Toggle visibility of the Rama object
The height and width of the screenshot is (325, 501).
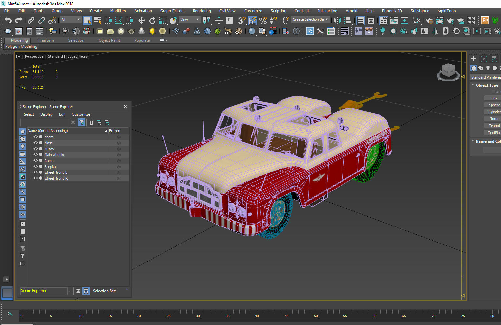(x=36, y=161)
